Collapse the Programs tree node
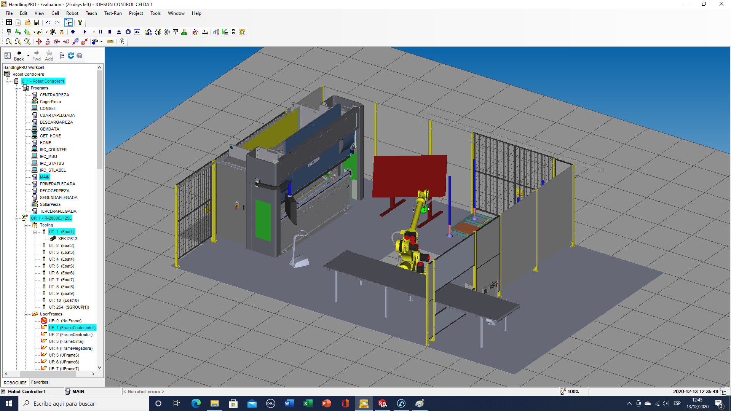 click(x=17, y=88)
